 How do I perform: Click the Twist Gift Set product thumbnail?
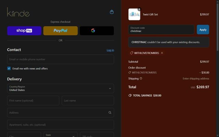click(x=134, y=14)
